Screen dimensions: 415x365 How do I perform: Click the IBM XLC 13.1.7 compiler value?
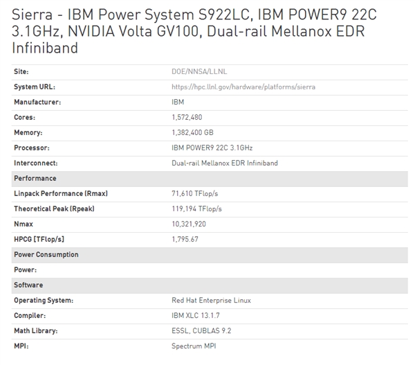[x=196, y=315]
